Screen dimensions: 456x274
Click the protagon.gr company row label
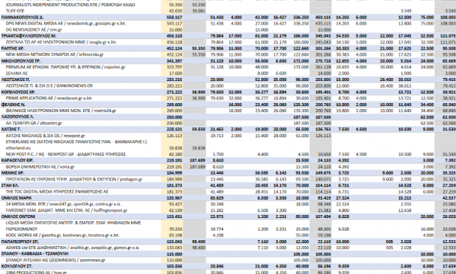coord(74,180)
